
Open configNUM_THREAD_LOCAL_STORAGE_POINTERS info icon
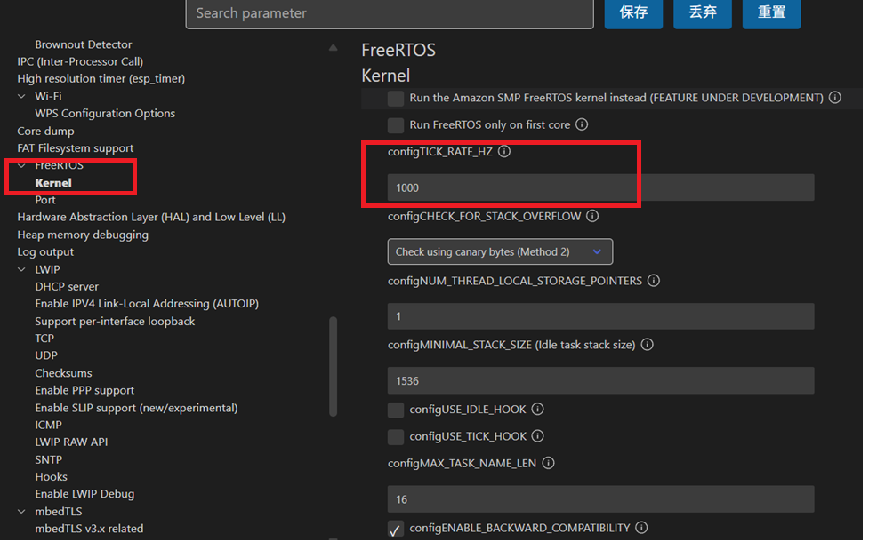point(654,281)
